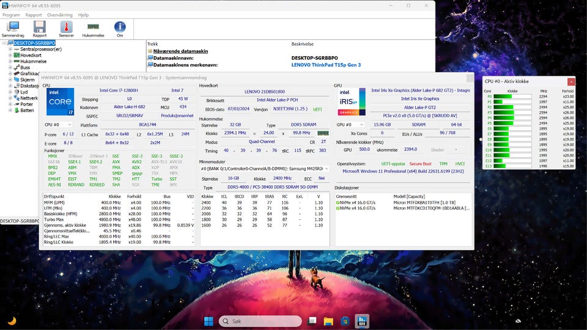Open the Hjelp menu
587x330 pixels.
click(x=83, y=15)
